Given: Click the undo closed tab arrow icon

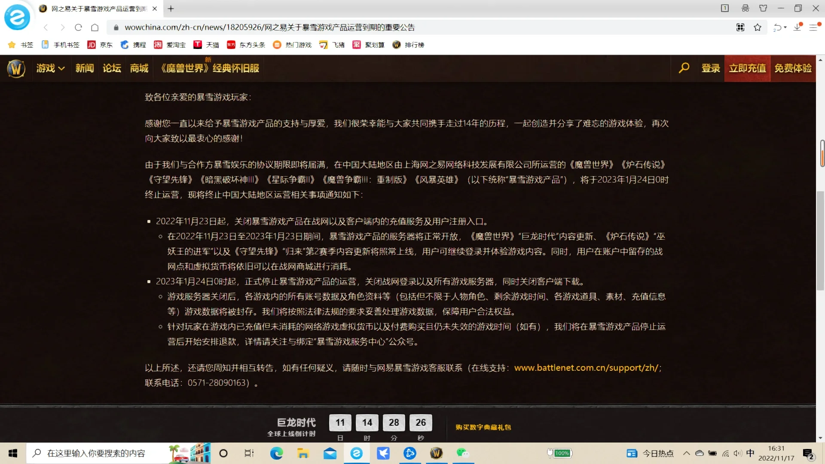Looking at the screenshot, I should tap(777, 27).
